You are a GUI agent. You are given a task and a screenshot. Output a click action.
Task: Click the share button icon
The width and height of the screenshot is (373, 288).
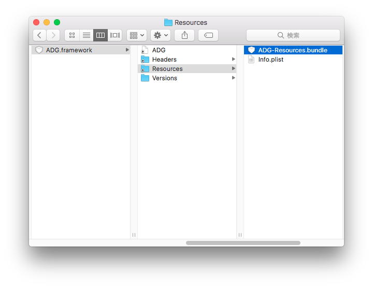[184, 35]
